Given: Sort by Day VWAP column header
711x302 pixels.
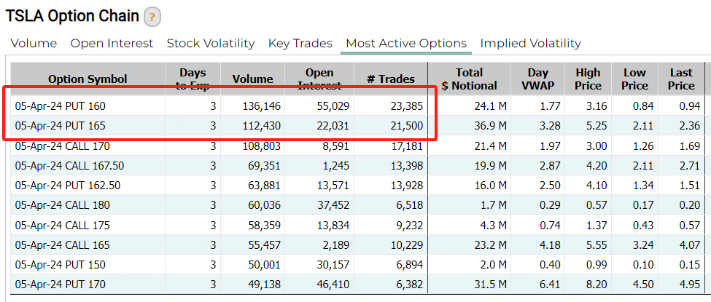Looking at the screenshot, I should tap(537, 79).
